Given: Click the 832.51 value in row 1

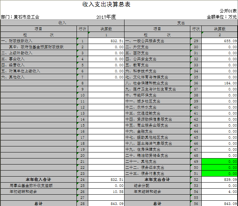Looking at the screenshot, I should coord(106,41).
